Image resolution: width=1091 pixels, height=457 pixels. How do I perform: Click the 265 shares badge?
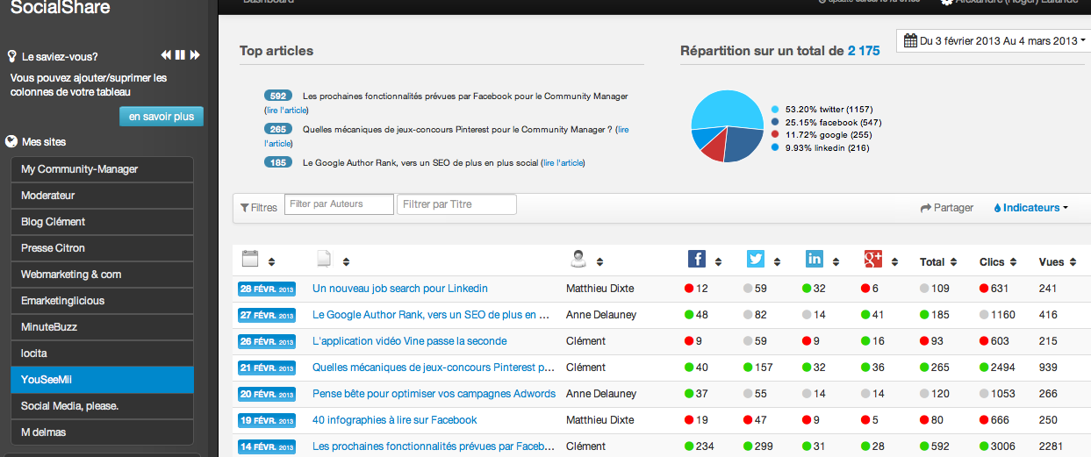point(278,129)
